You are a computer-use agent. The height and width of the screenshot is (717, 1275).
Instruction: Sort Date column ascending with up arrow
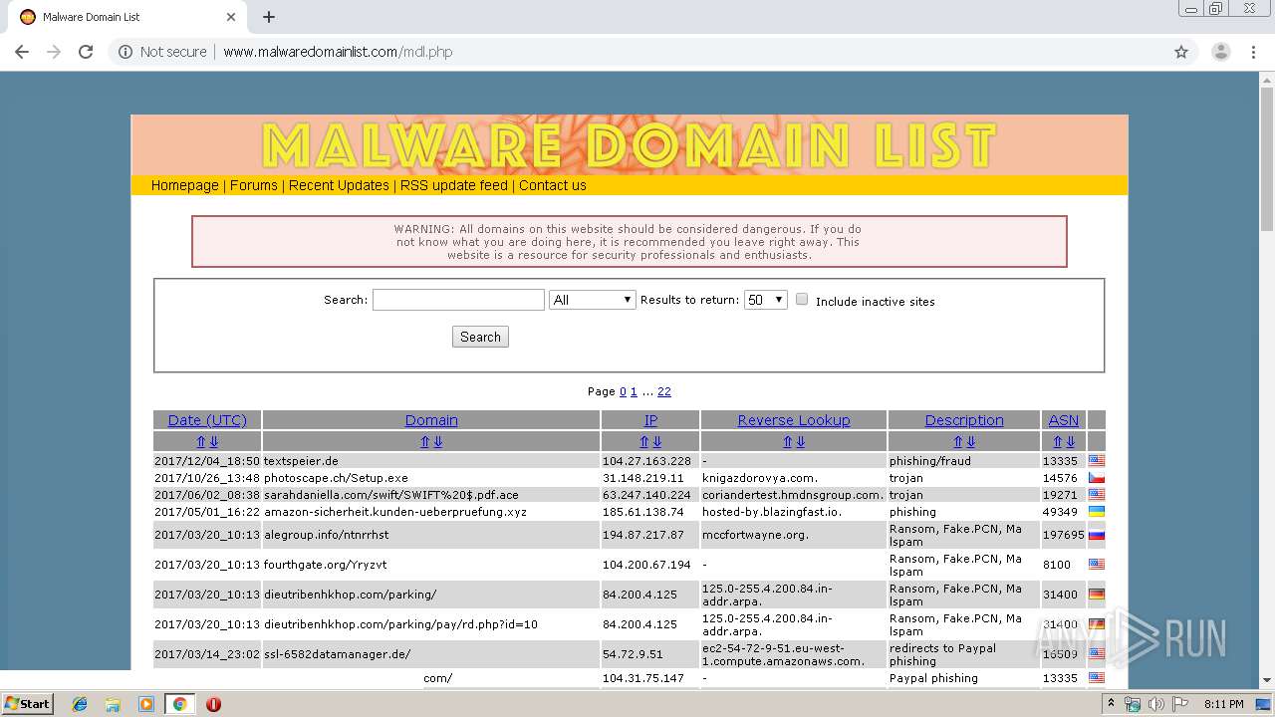(x=201, y=441)
